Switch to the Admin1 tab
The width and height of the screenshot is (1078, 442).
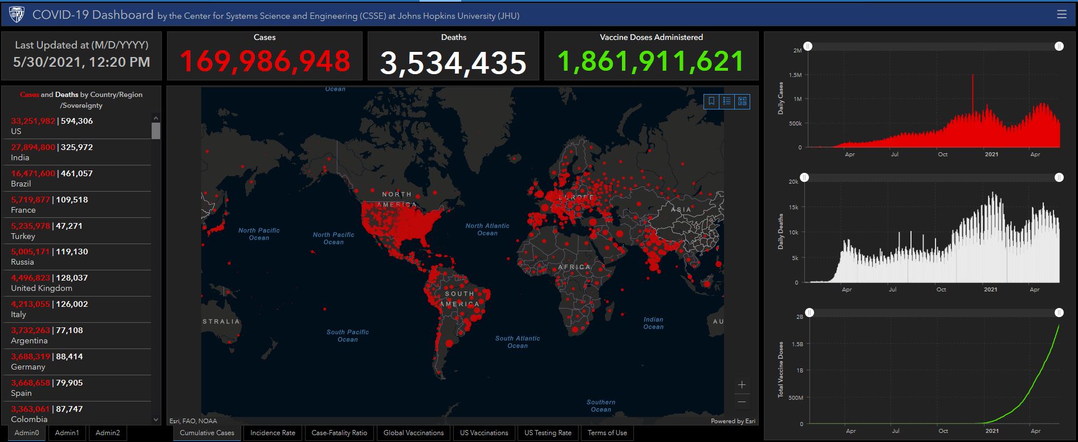[x=67, y=433]
